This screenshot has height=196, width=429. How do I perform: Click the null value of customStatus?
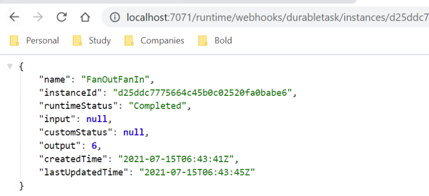point(134,133)
